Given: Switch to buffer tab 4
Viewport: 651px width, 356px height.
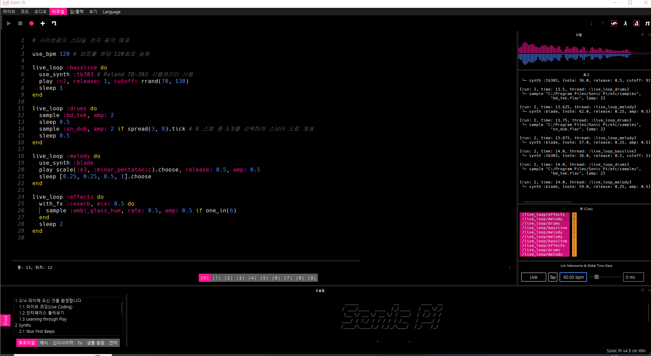Looking at the screenshot, I should (252, 278).
